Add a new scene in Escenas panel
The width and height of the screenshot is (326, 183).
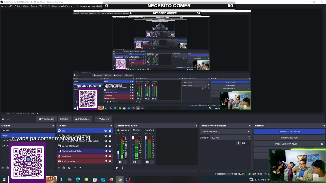tap(3, 168)
